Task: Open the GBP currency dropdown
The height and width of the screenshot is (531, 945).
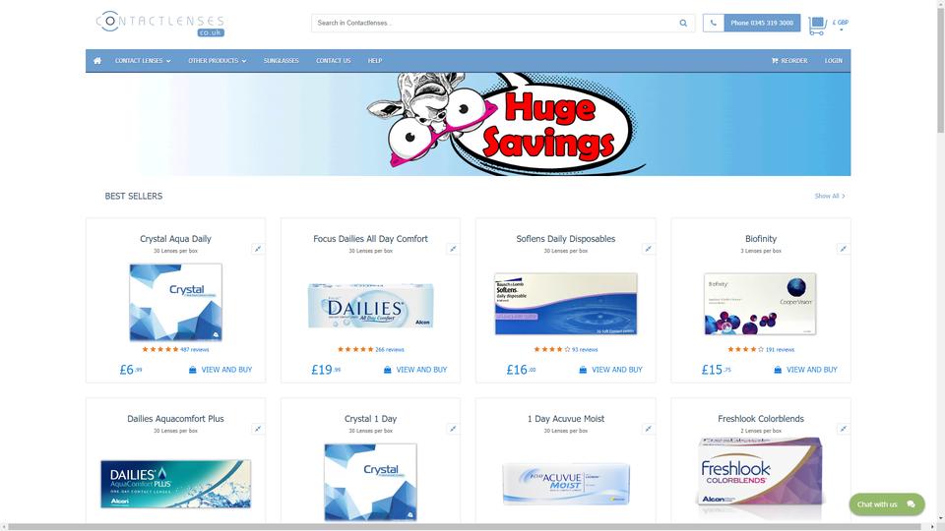Action: coord(840,24)
